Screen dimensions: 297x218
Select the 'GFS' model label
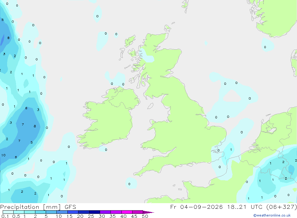click(x=70, y=207)
